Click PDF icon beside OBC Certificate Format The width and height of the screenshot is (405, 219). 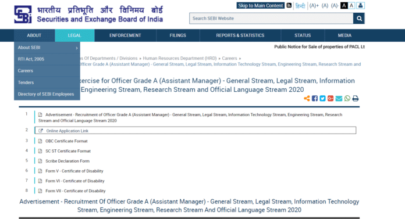point(40,141)
